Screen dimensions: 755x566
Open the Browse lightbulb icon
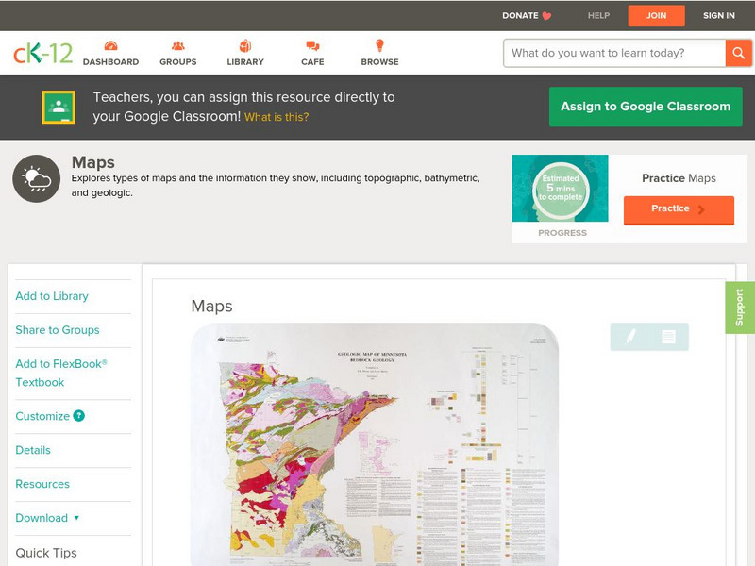tap(379, 45)
